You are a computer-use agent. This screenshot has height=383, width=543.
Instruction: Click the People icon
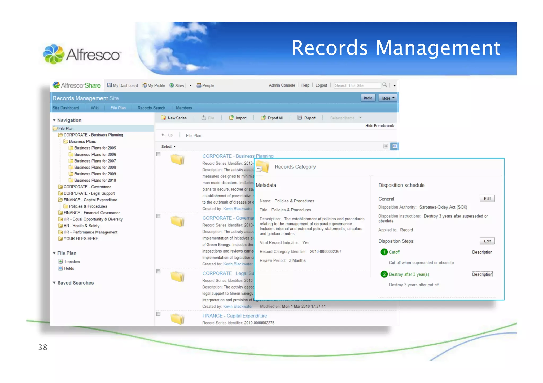click(199, 85)
